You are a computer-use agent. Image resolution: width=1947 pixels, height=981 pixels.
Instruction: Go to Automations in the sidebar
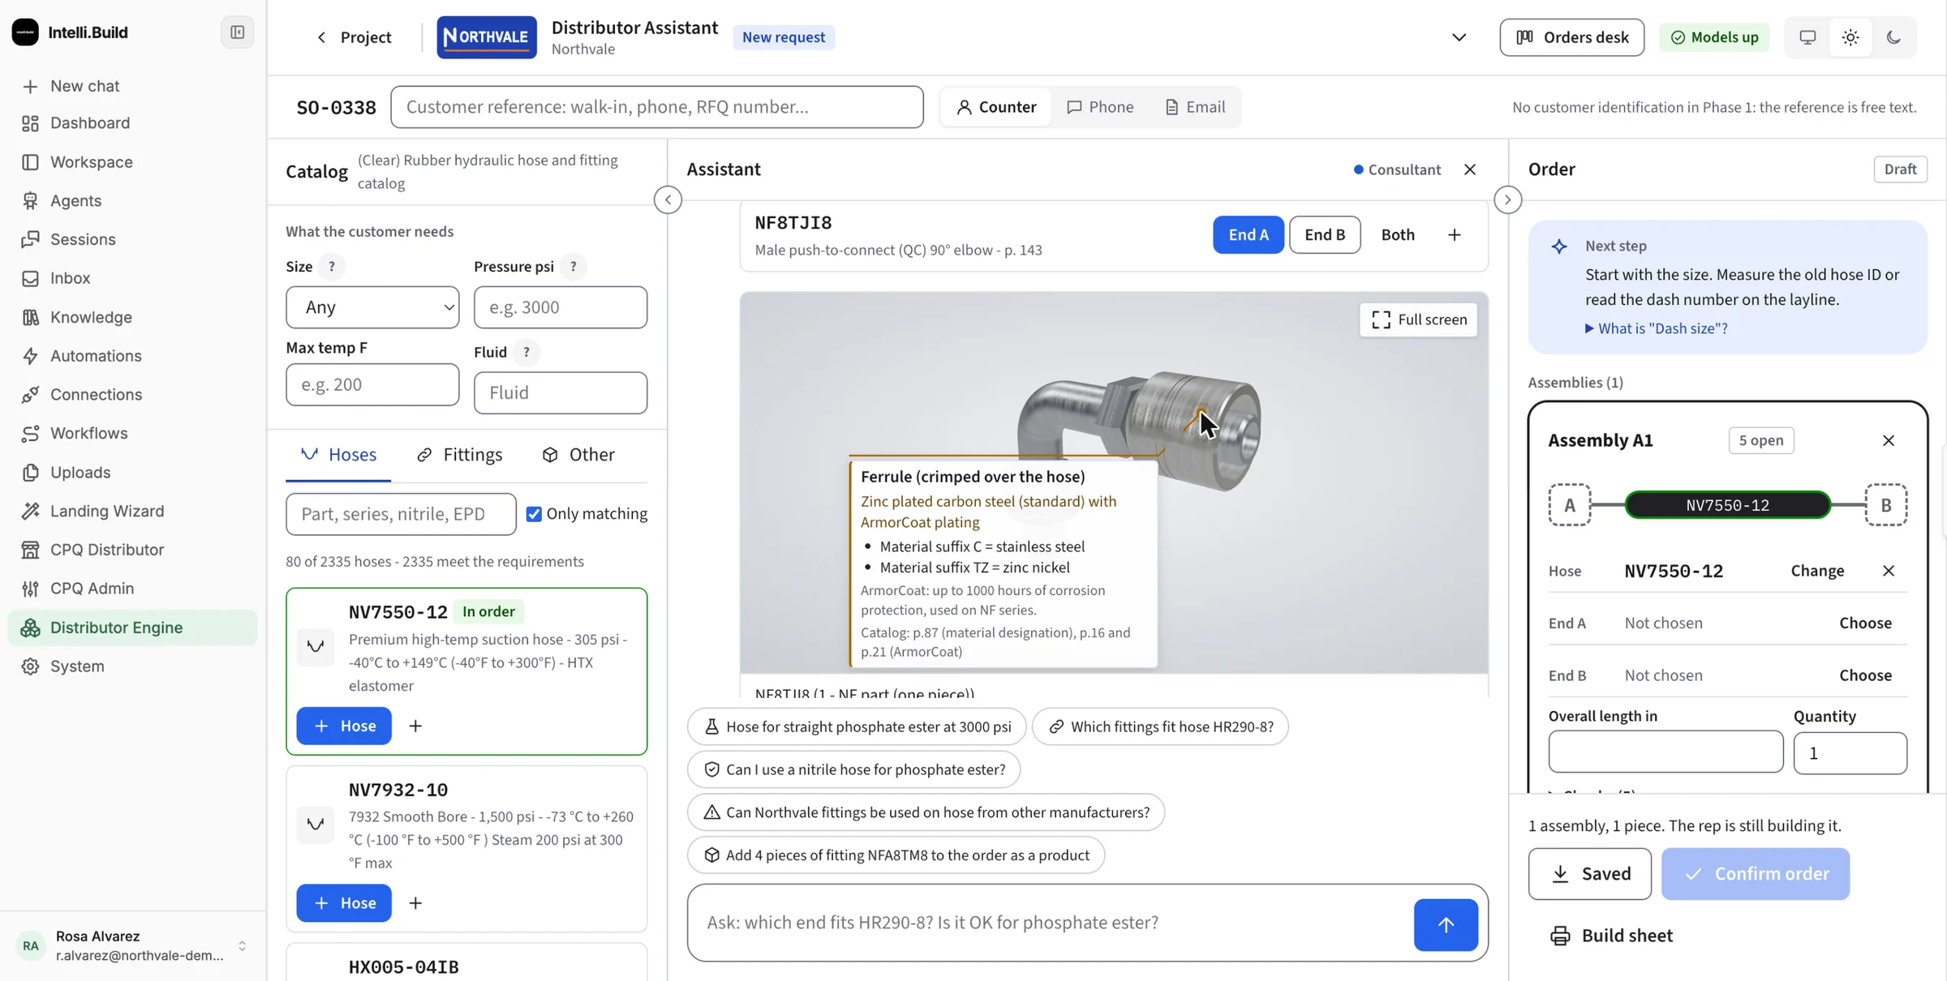point(96,356)
